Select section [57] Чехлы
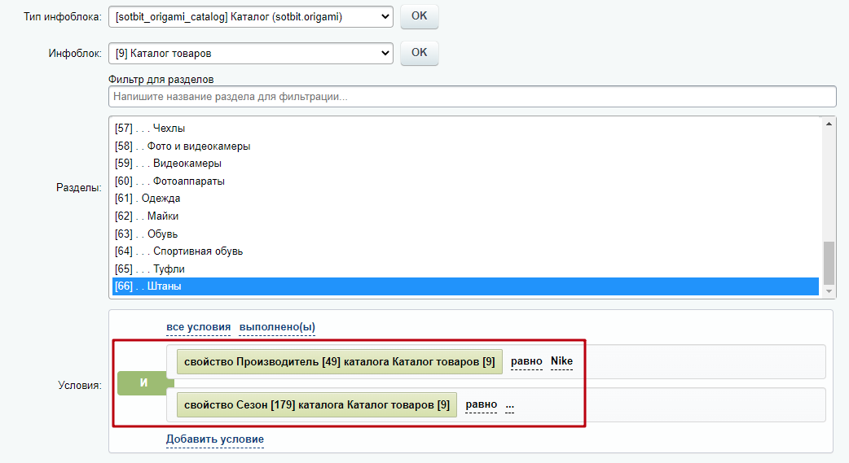Viewport: 849px width, 463px height. coord(465,129)
